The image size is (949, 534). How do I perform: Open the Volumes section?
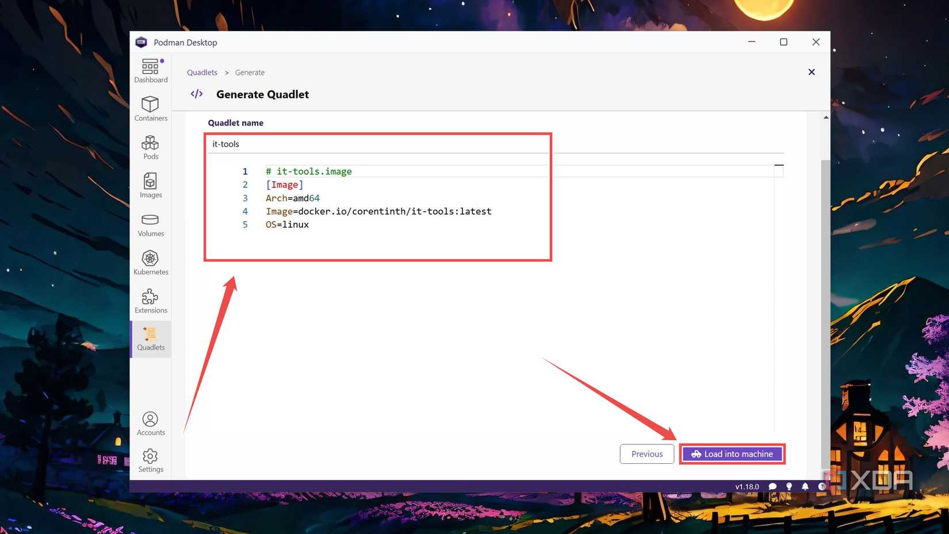click(150, 224)
